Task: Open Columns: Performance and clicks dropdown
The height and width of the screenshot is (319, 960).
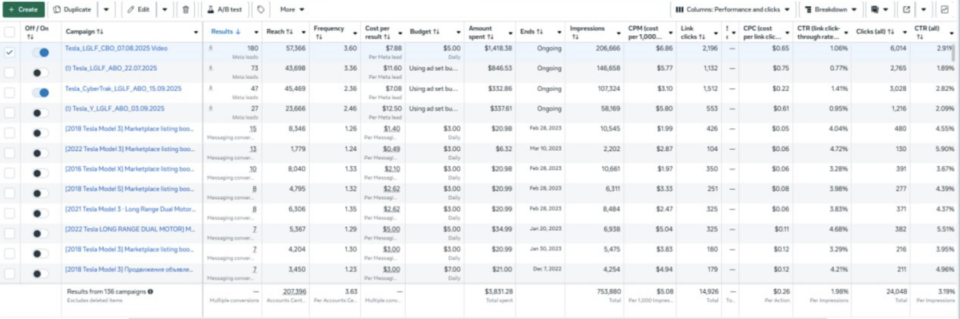Action: tap(732, 10)
